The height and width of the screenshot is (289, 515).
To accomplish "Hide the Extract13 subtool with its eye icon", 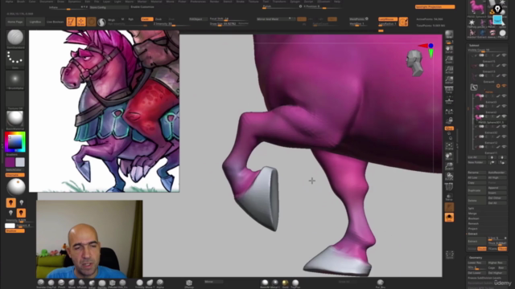I will [x=505, y=66].
